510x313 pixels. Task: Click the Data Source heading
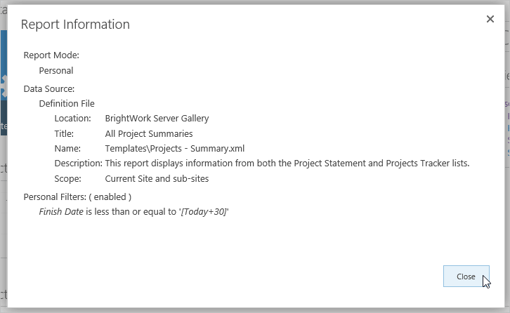pyautogui.click(x=49, y=88)
